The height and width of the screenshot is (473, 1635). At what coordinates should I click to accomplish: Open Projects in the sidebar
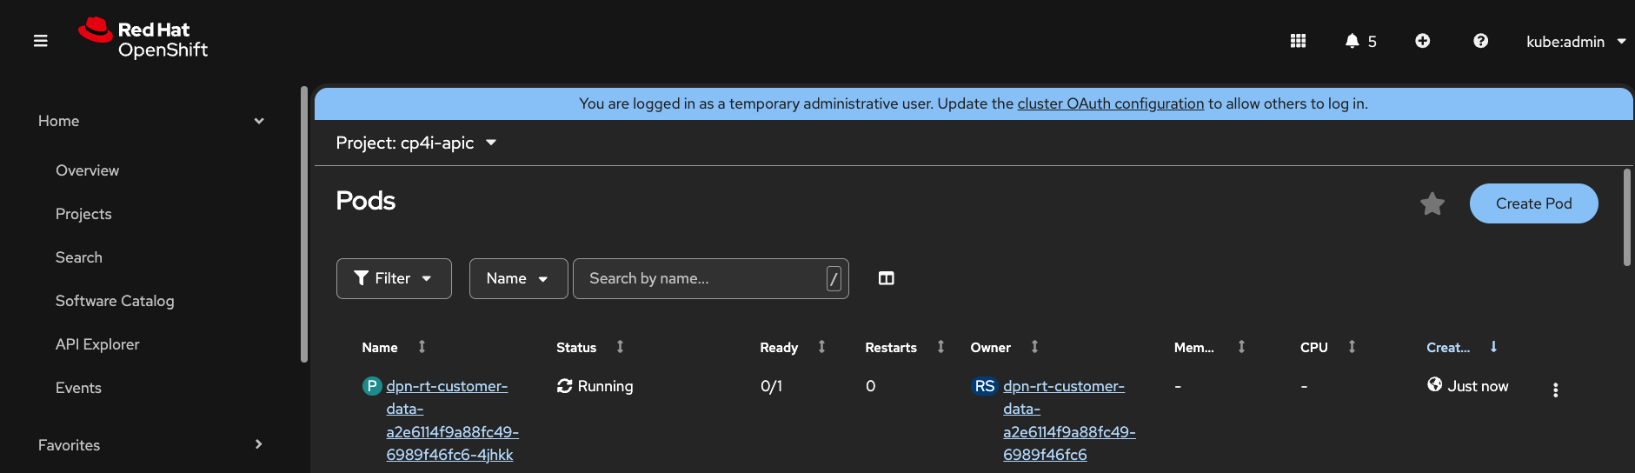pyautogui.click(x=83, y=214)
